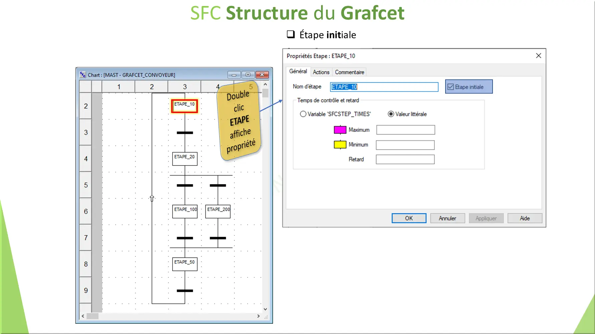The width and height of the screenshot is (595, 334).
Task: Switch to the Actions tab
Action: pos(321,72)
